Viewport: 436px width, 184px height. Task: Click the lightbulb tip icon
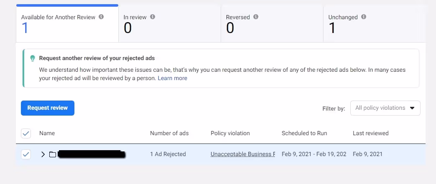point(33,58)
